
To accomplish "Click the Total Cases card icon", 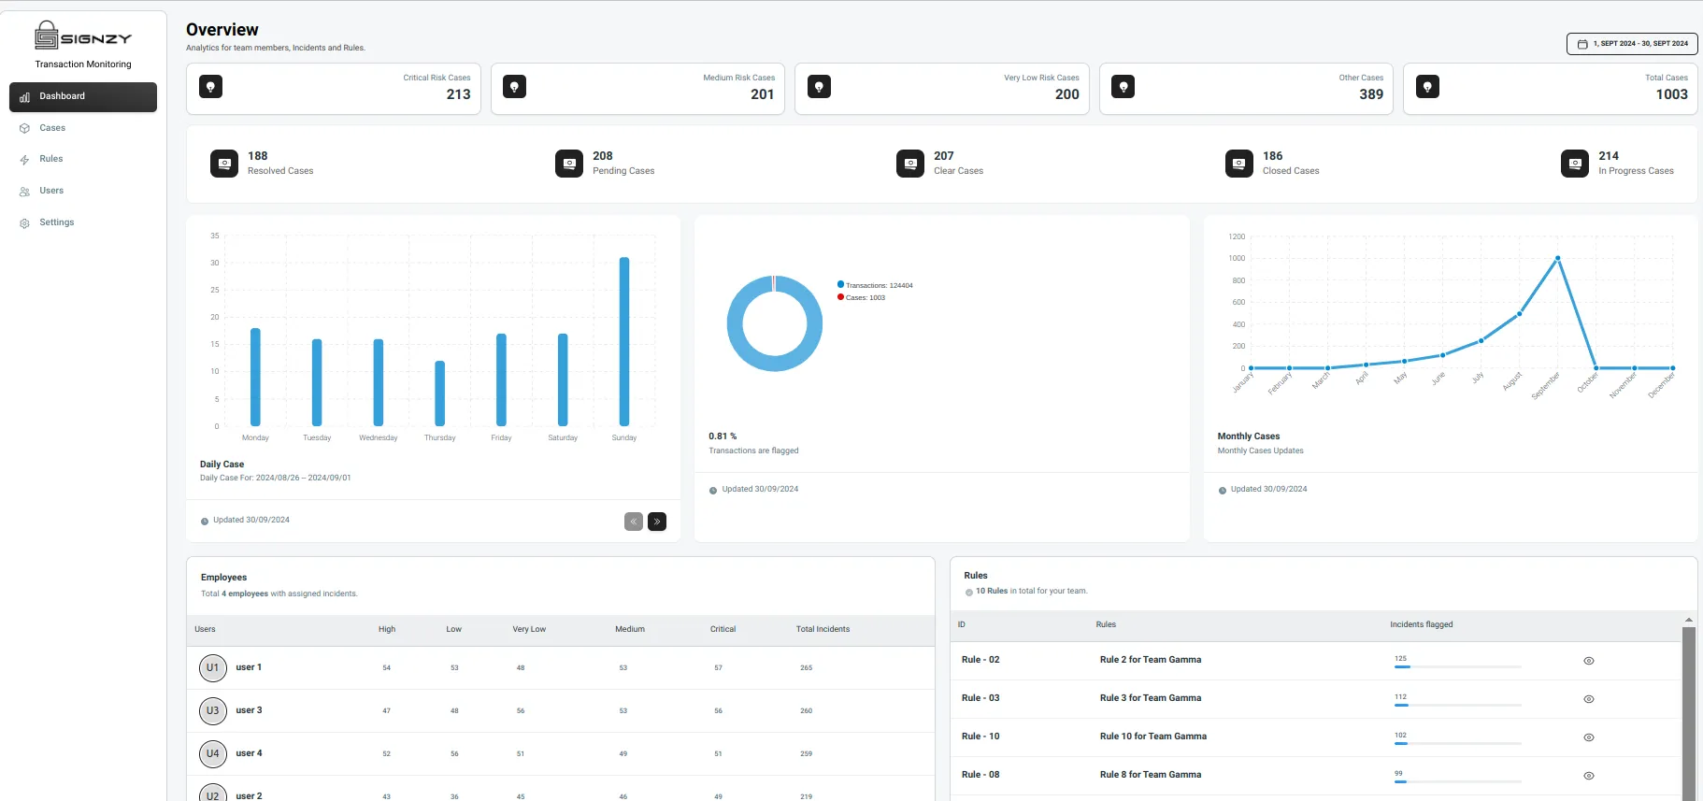I will tap(1427, 87).
